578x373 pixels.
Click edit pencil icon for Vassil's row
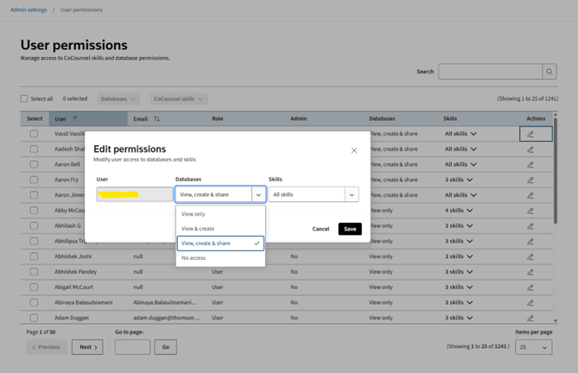coord(530,134)
